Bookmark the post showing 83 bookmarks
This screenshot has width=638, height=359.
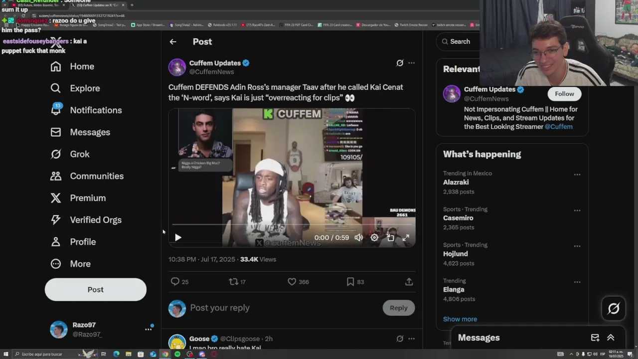pos(355,282)
